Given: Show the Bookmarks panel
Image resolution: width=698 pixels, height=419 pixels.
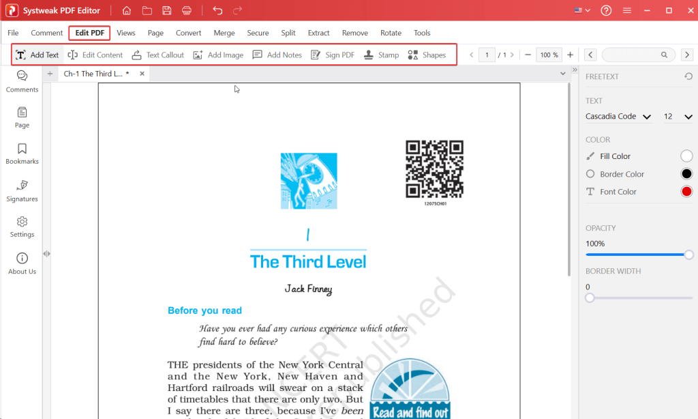Looking at the screenshot, I should coord(22,154).
